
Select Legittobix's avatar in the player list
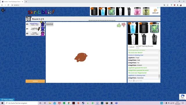pyautogui.click(x=42, y=29)
